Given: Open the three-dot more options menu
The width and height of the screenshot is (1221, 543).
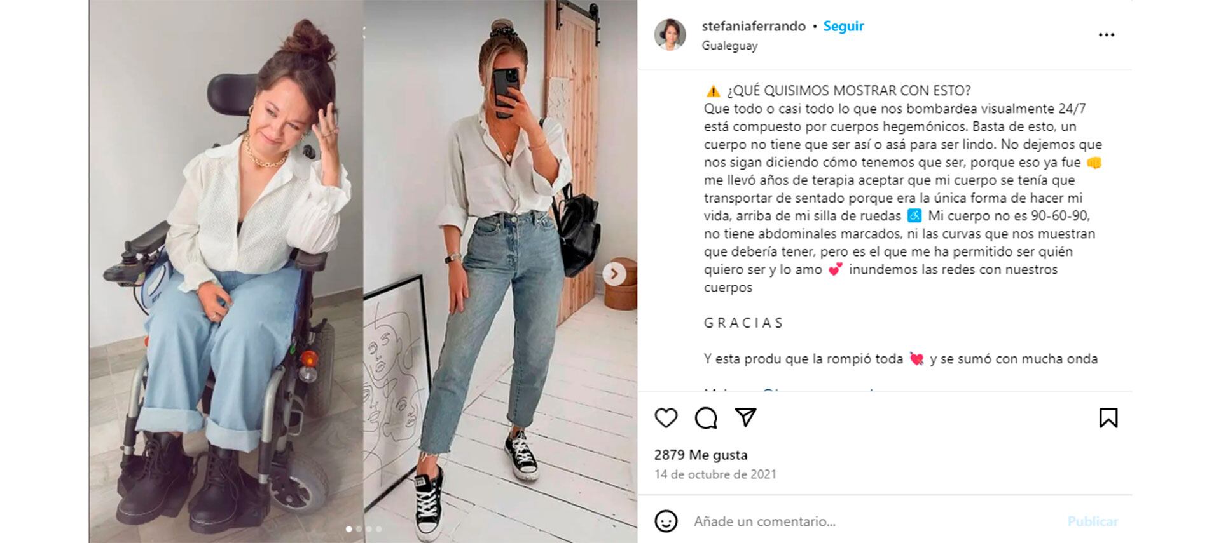Looking at the screenshot, I should (1107, 35).
